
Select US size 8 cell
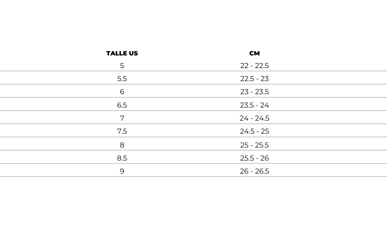[x=122, y=145]
